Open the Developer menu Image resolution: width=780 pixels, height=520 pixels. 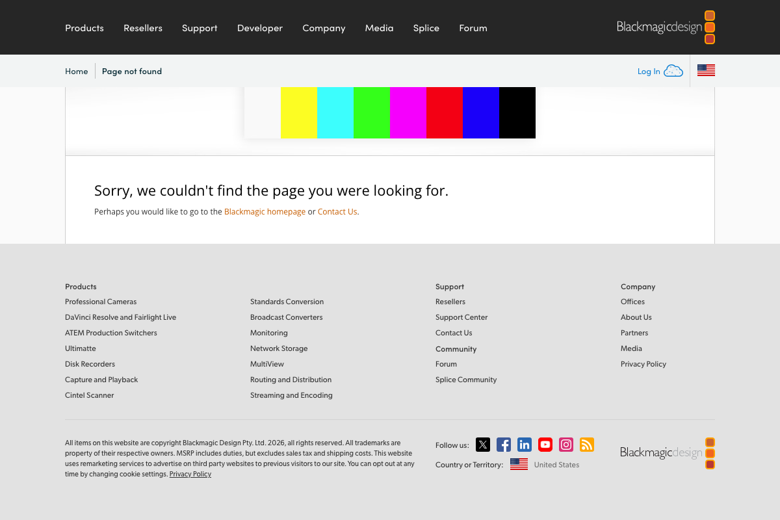[260, 27]
